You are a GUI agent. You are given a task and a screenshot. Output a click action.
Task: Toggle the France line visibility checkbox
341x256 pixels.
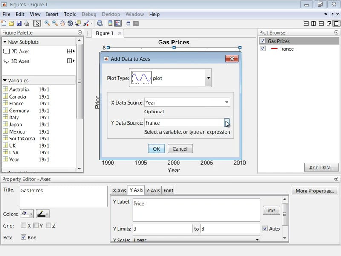tap(263, 49)
